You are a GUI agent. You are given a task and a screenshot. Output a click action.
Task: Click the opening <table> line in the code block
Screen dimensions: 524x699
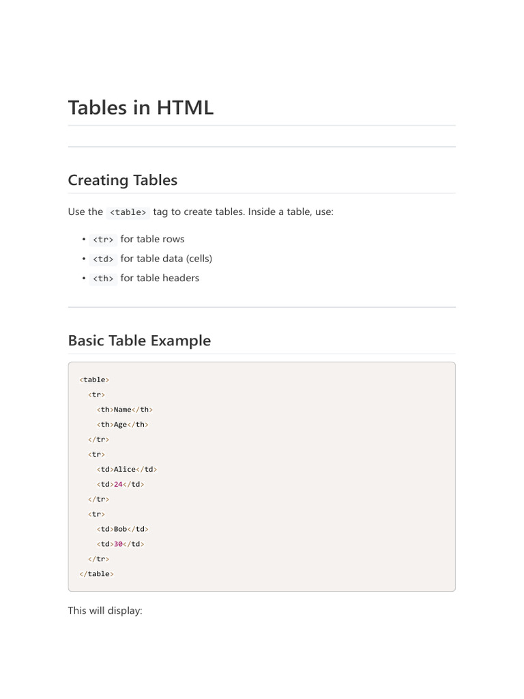(94, 380)
